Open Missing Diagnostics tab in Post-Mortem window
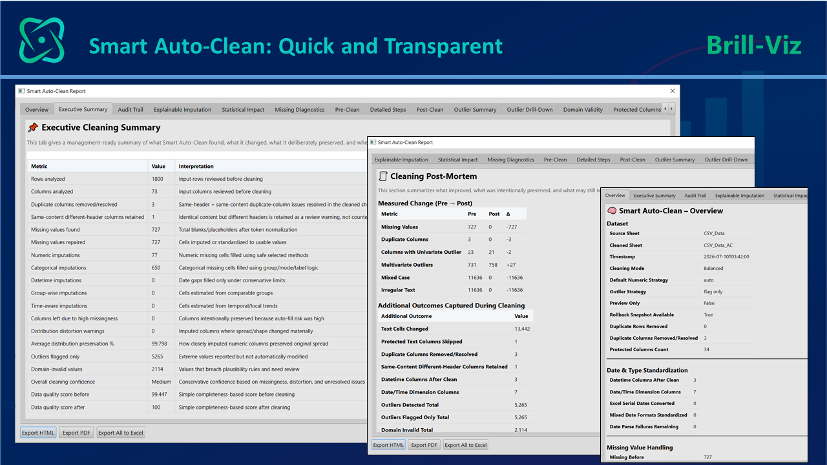827x465 pixels. pos(510,160)
